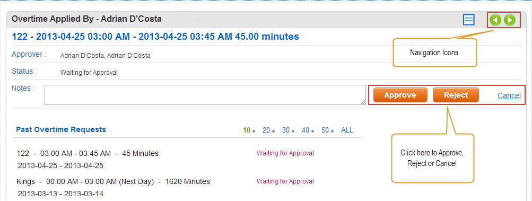Click into the Notes text area
The width and height of the screenshot is (532, 201).
click(x=205, y=95)
